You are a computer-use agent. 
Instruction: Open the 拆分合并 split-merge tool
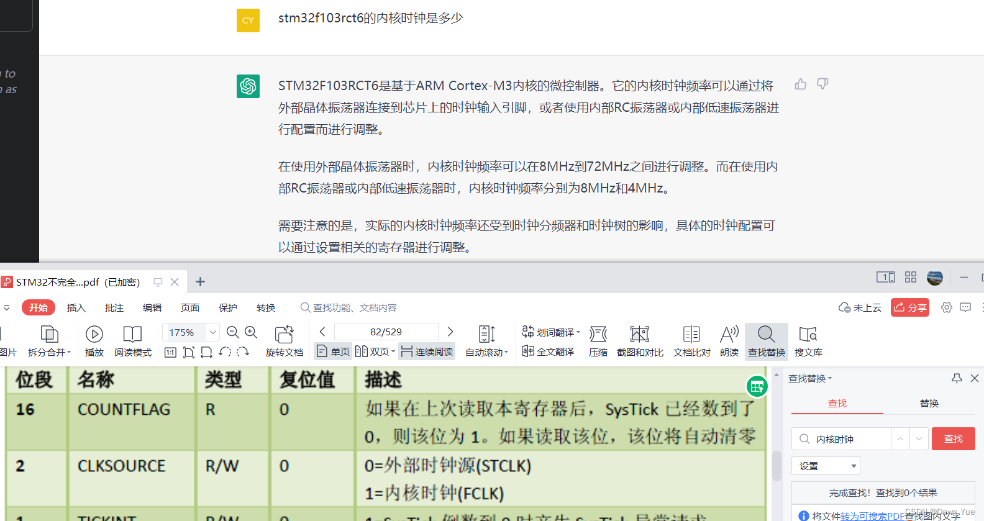click(49, 342)
